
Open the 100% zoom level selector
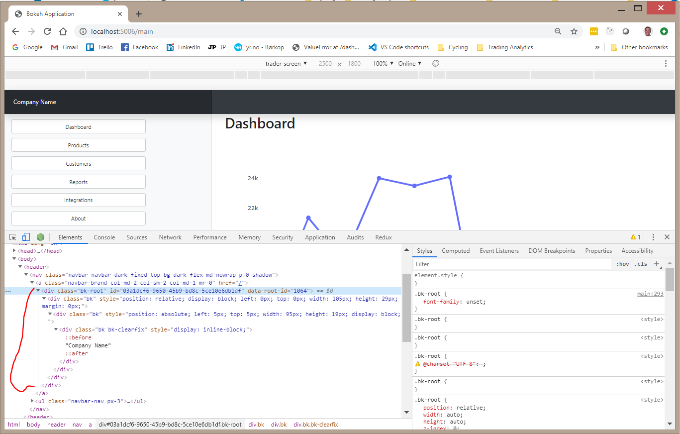click(382, 63)
